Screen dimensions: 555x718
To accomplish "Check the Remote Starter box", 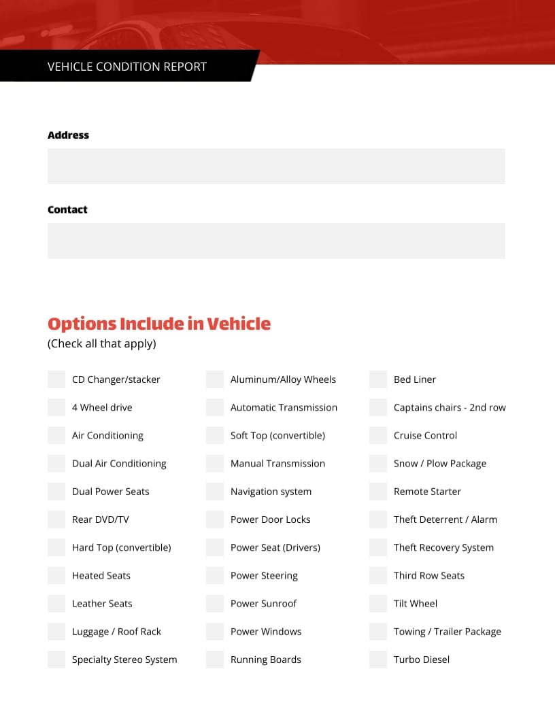I will (378, 492).
